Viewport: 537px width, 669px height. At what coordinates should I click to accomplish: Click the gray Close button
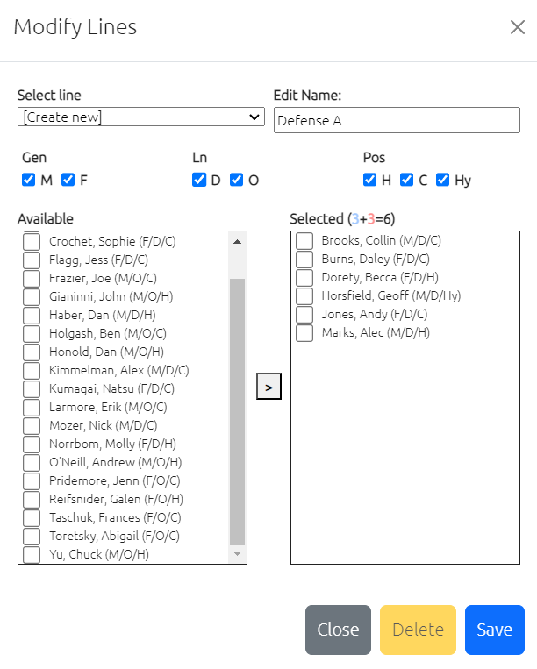(x=338, y=630)
